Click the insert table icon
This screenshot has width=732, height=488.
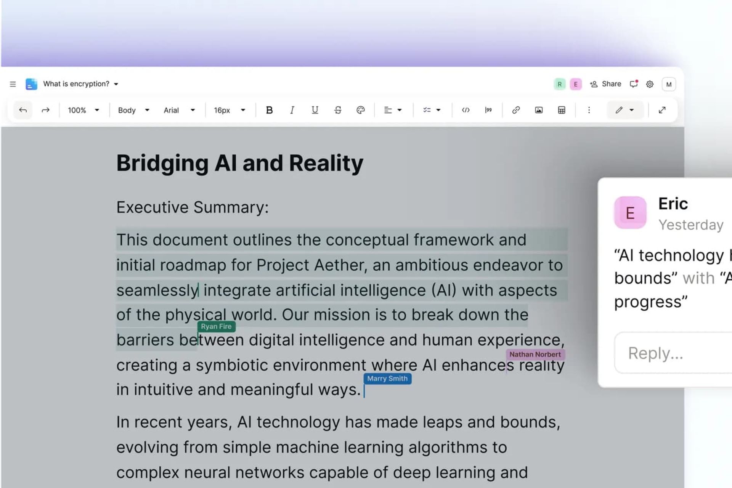[x=561, y=110]
